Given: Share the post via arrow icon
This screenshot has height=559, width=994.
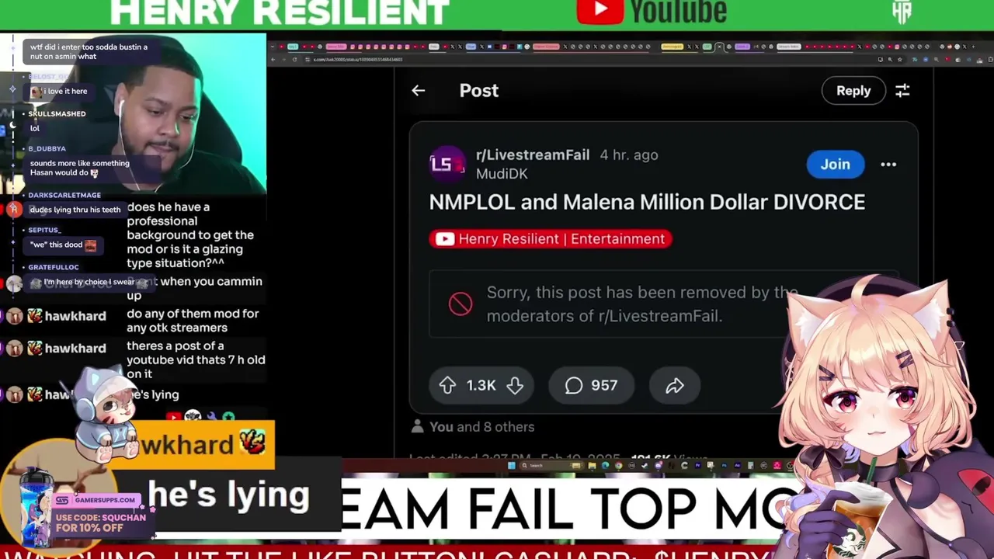Looking at the screenshot, I should click(x=674, y=385).
